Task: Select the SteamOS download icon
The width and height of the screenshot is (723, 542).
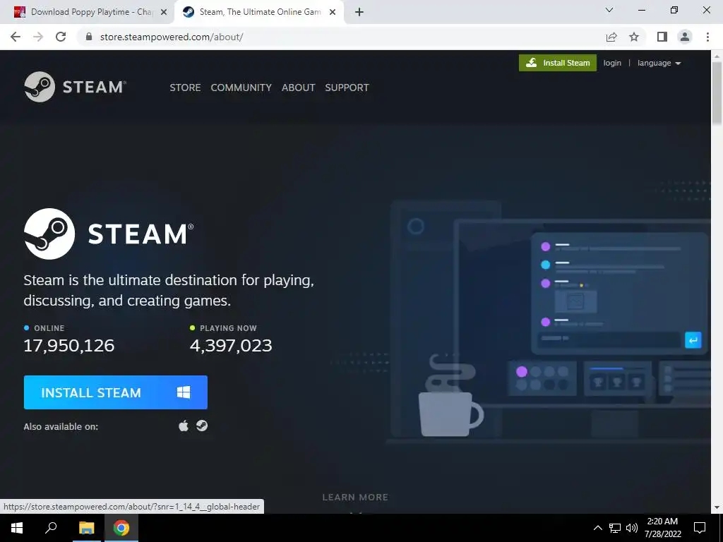Action: click(x=202, y=426)
